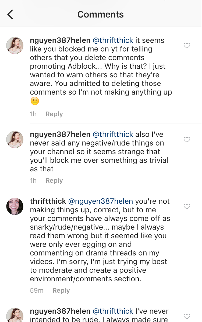Viewport: 202px width, 322px height.
Task: Open nguyen387helen avatar on bottom comment
Action: pyautogui.click(x=15, y=315)
